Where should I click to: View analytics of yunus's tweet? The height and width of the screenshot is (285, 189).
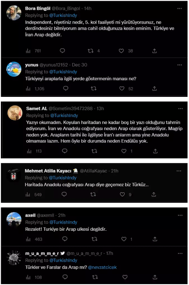pyautogui.click(x=28, y=88)
